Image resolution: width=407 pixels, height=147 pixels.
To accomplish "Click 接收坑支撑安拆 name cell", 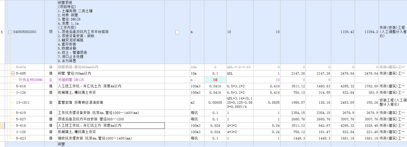I will tap(111, 138).
